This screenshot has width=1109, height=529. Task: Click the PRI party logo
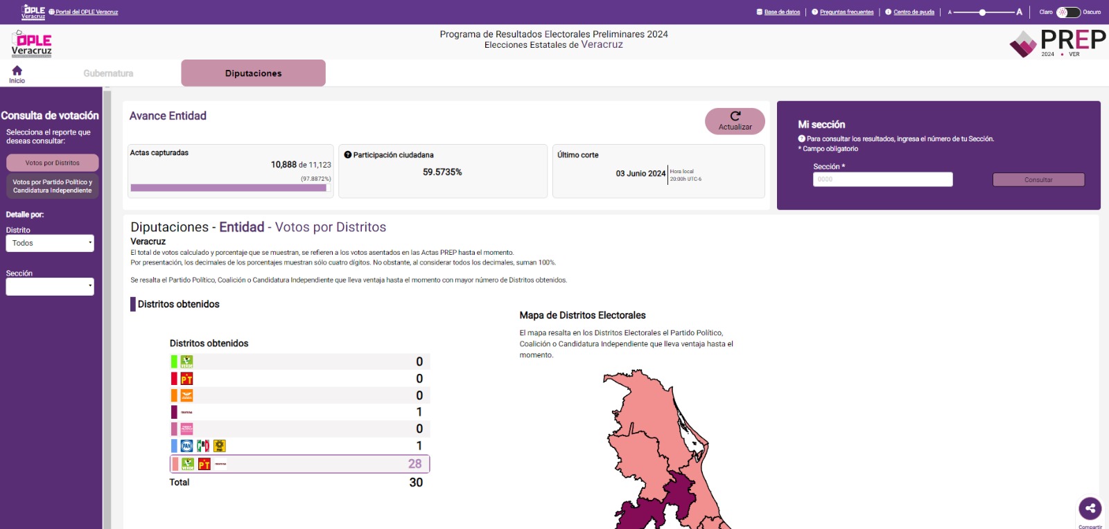click(x=203, y=446)
